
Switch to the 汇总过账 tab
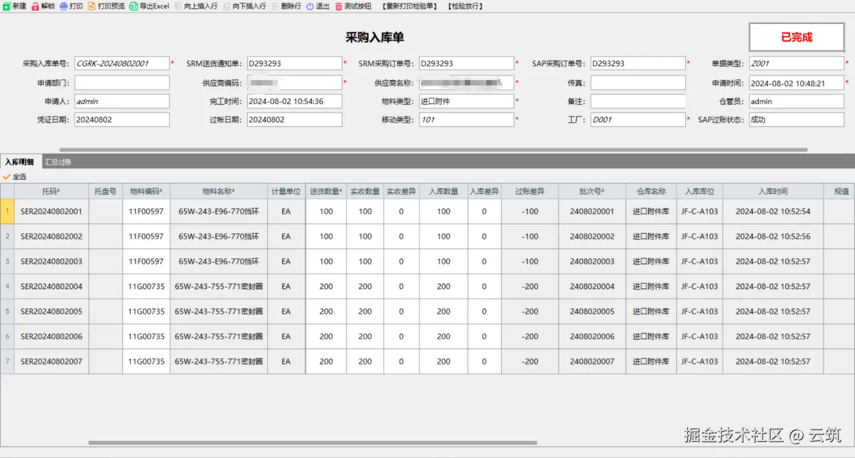click(58, 162)
